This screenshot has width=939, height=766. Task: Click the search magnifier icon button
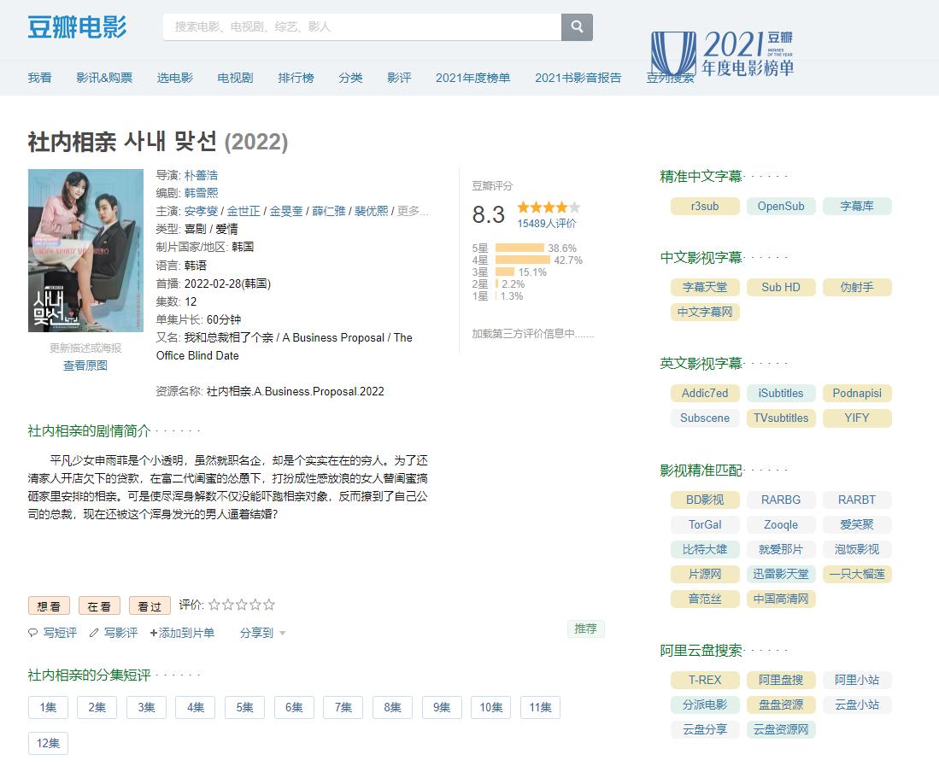click(x=577, y=27)
